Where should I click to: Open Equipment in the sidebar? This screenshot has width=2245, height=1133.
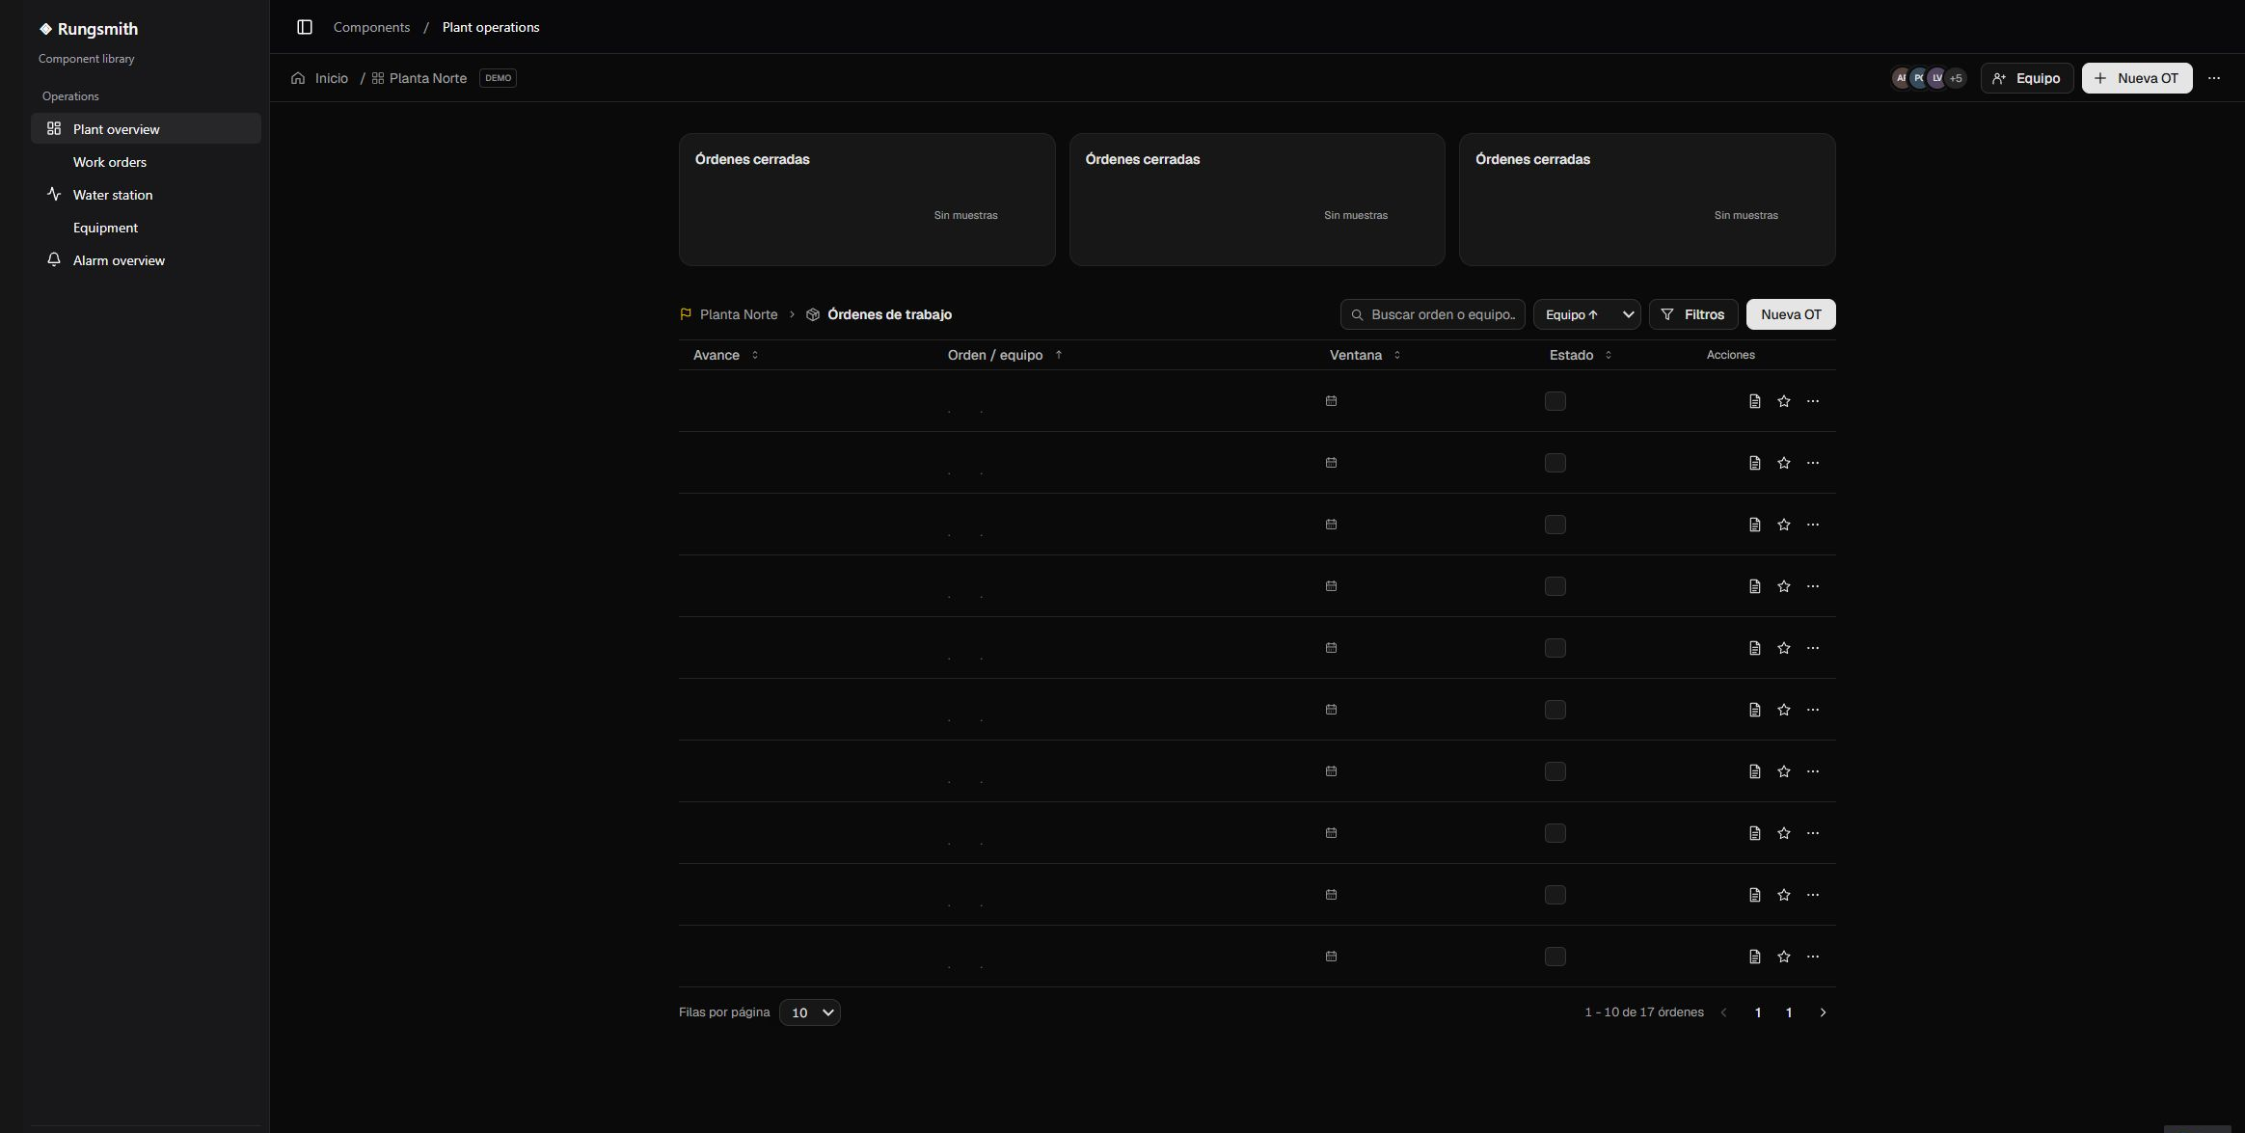[146, 228]
